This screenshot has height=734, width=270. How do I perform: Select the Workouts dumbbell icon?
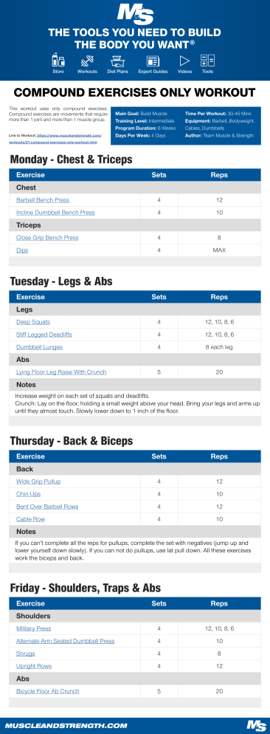pos(87,61)
